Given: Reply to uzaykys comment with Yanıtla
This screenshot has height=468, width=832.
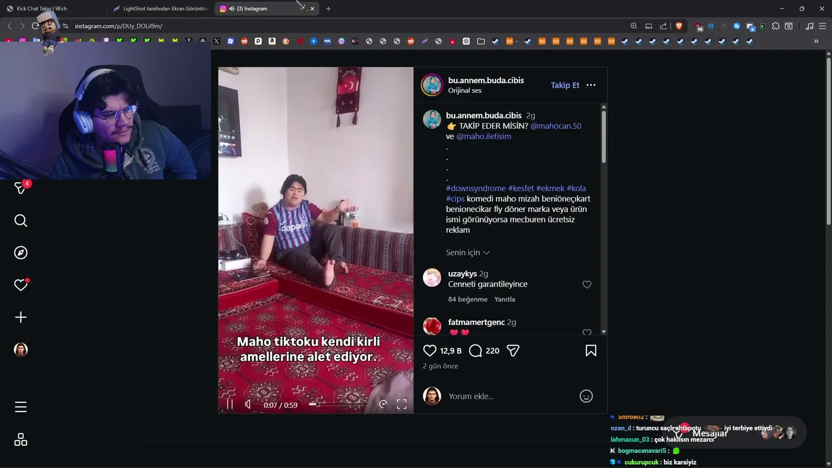Looking at the screenshot, I should point(504,300).
